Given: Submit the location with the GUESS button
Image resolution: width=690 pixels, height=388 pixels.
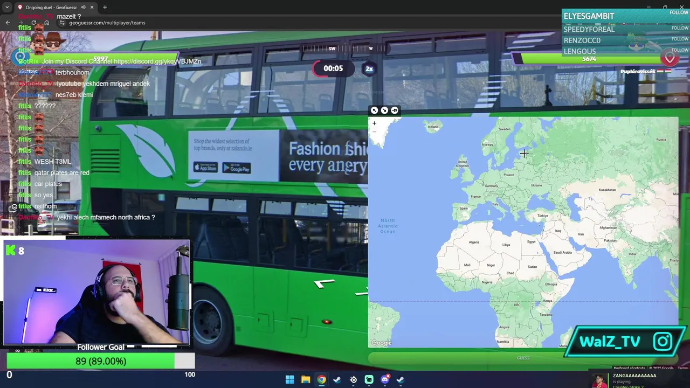Looking at the screenshot, I should click(x=523, y=358).
